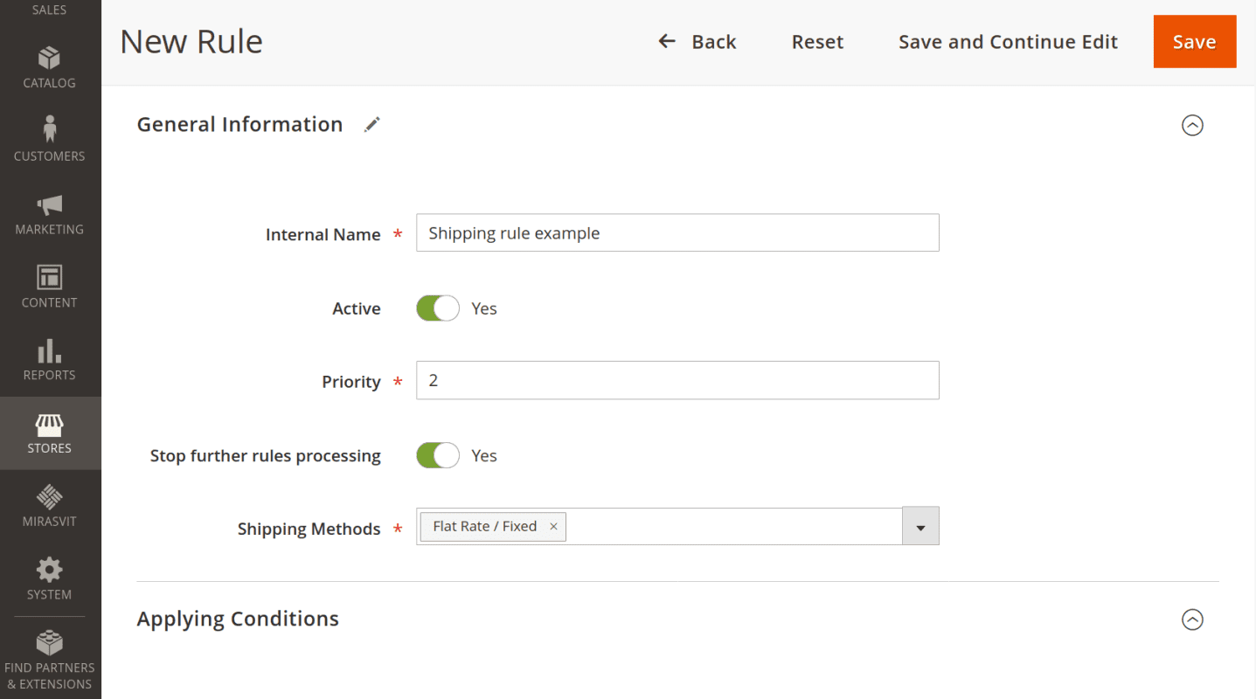
Task: Toggle the Active switch
Action: [437, 308]
